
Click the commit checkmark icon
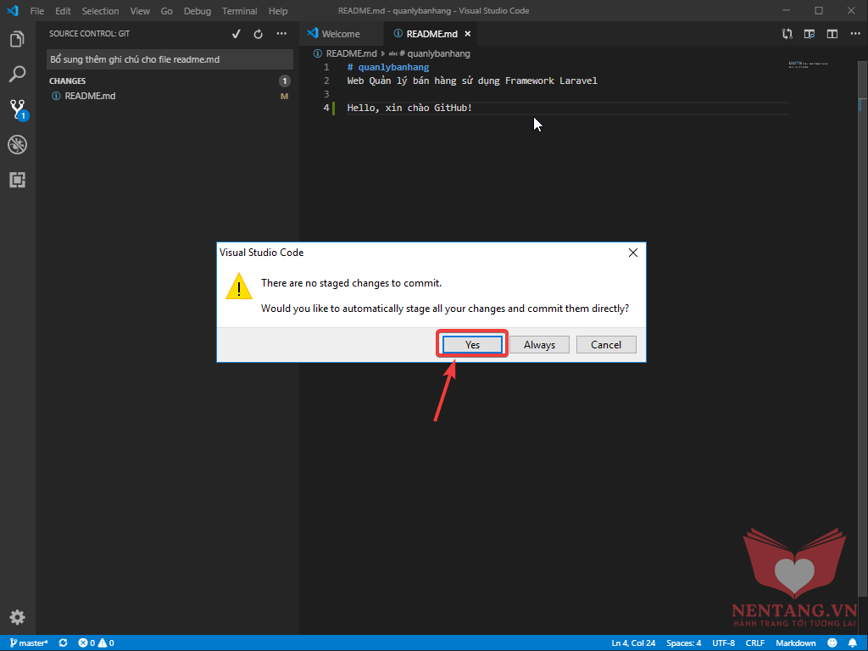[x=236, y=34]
